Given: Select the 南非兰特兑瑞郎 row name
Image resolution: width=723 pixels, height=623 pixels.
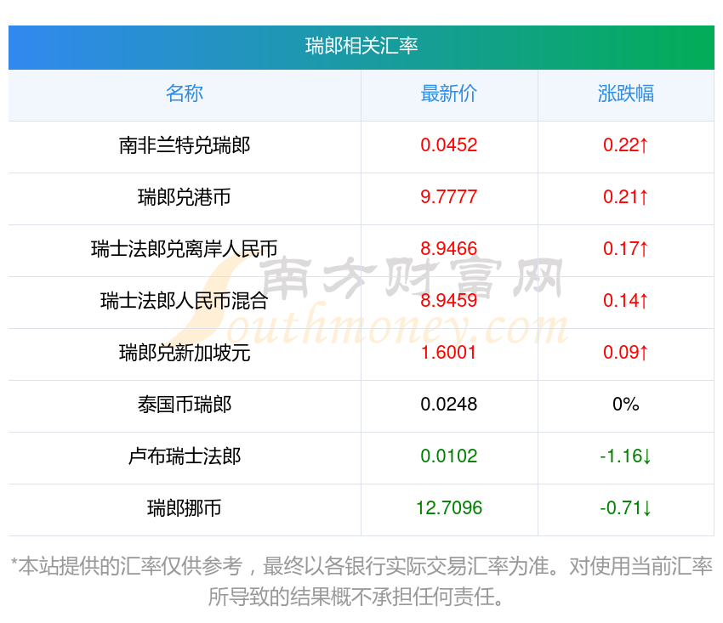Looking at the screenshot, I should click(x=185, y=145).
